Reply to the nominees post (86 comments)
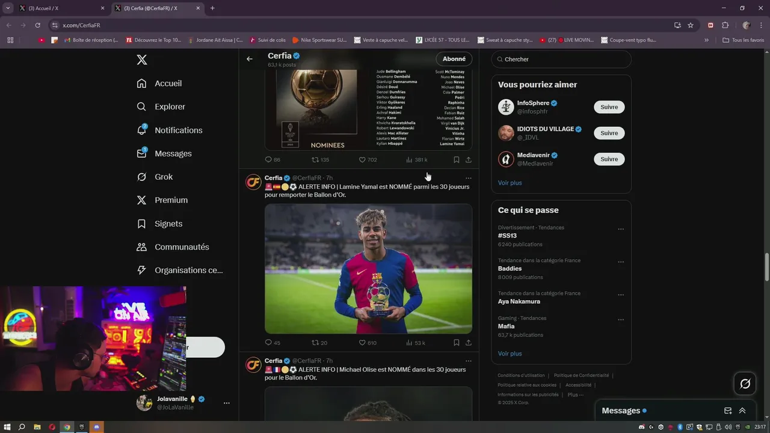 coord(273,160)
